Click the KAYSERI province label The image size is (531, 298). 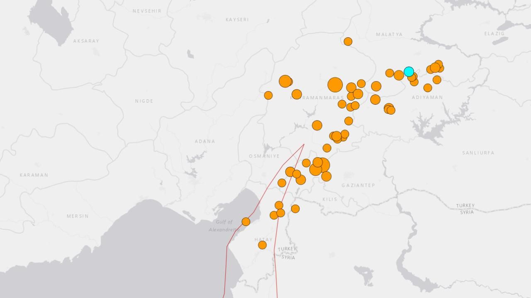(x=237, y=20)
